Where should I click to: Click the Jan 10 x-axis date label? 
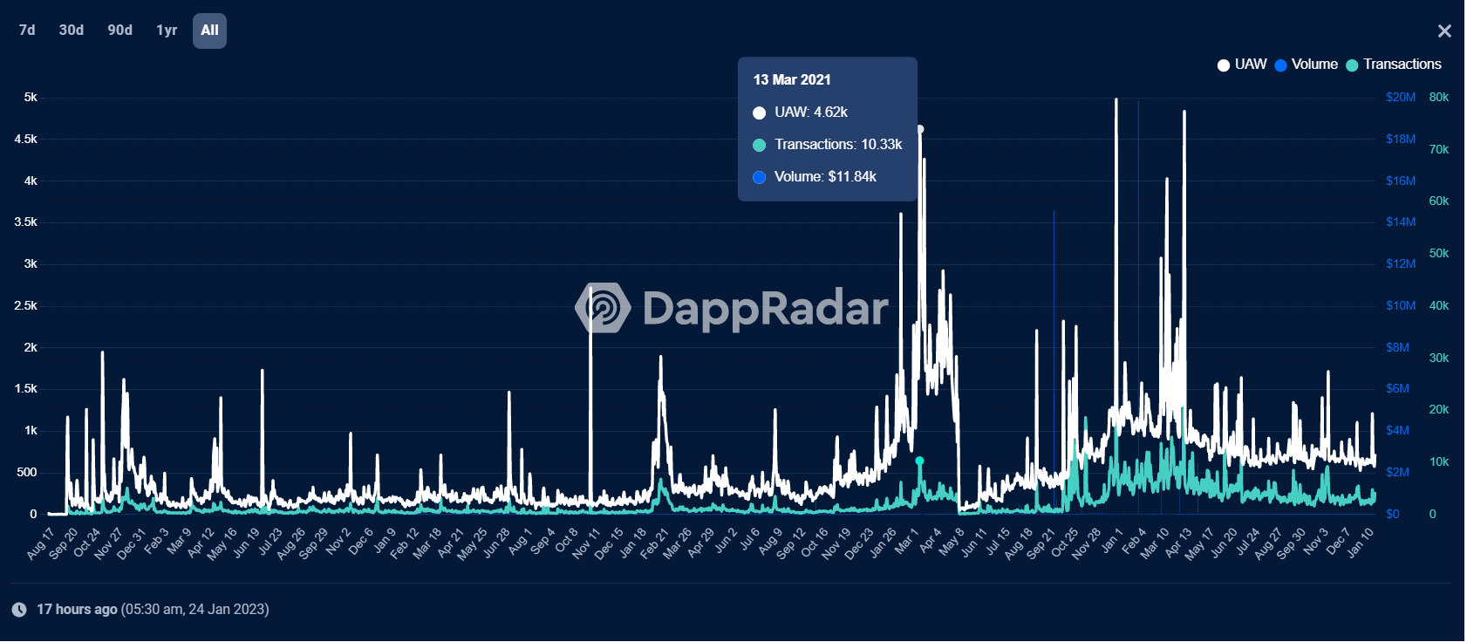point(1360,543)
